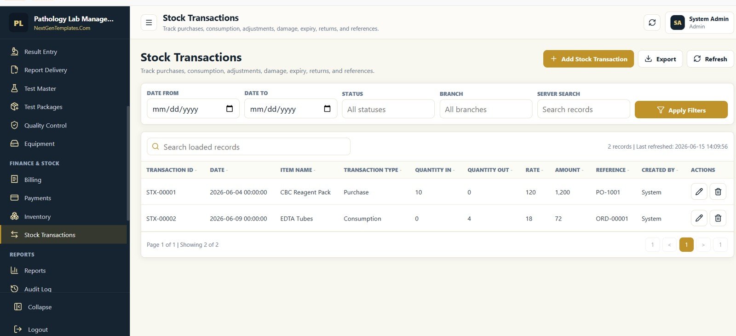Sort by Transaction ID column
Image resolution: width=736 pixels, height=336 pixels.
click(171, 170)
